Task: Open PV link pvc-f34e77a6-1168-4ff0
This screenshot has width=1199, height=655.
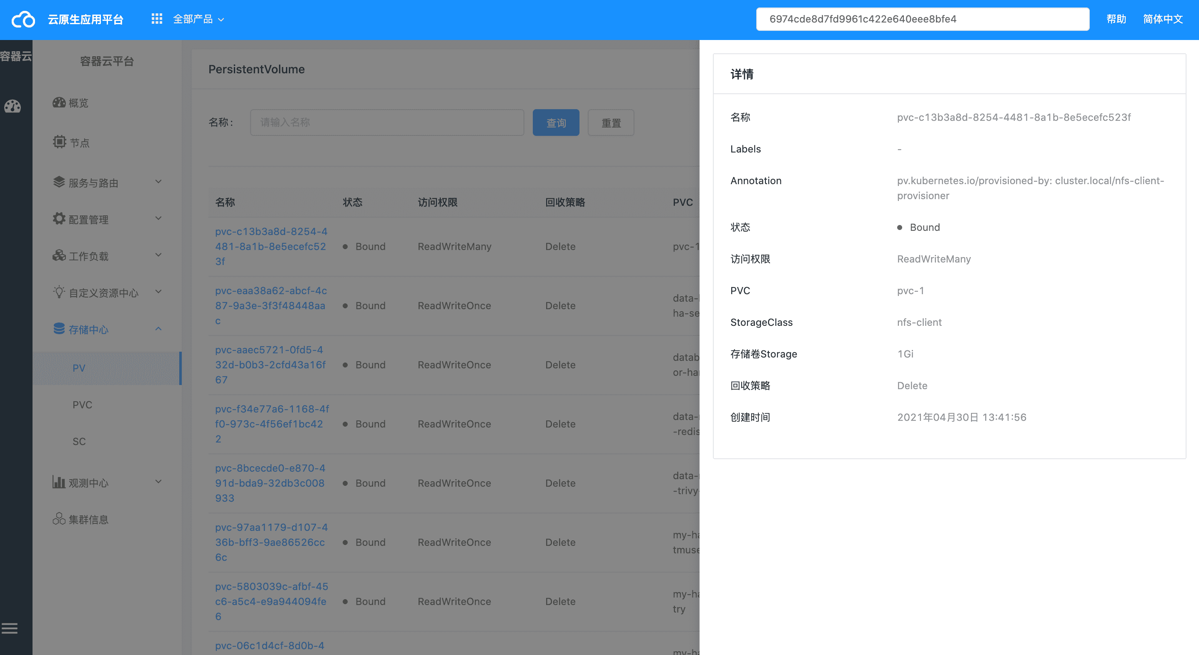Action: (272, 424)
